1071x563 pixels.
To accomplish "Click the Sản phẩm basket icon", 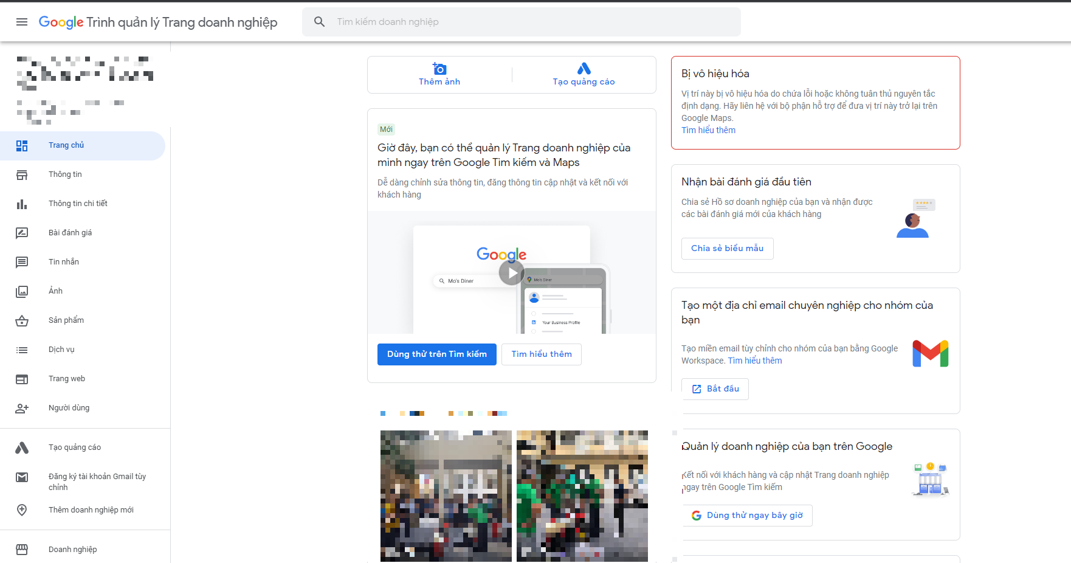I will coord(22,320).
